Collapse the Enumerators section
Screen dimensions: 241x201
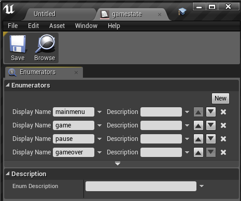(x=8, y=85)
